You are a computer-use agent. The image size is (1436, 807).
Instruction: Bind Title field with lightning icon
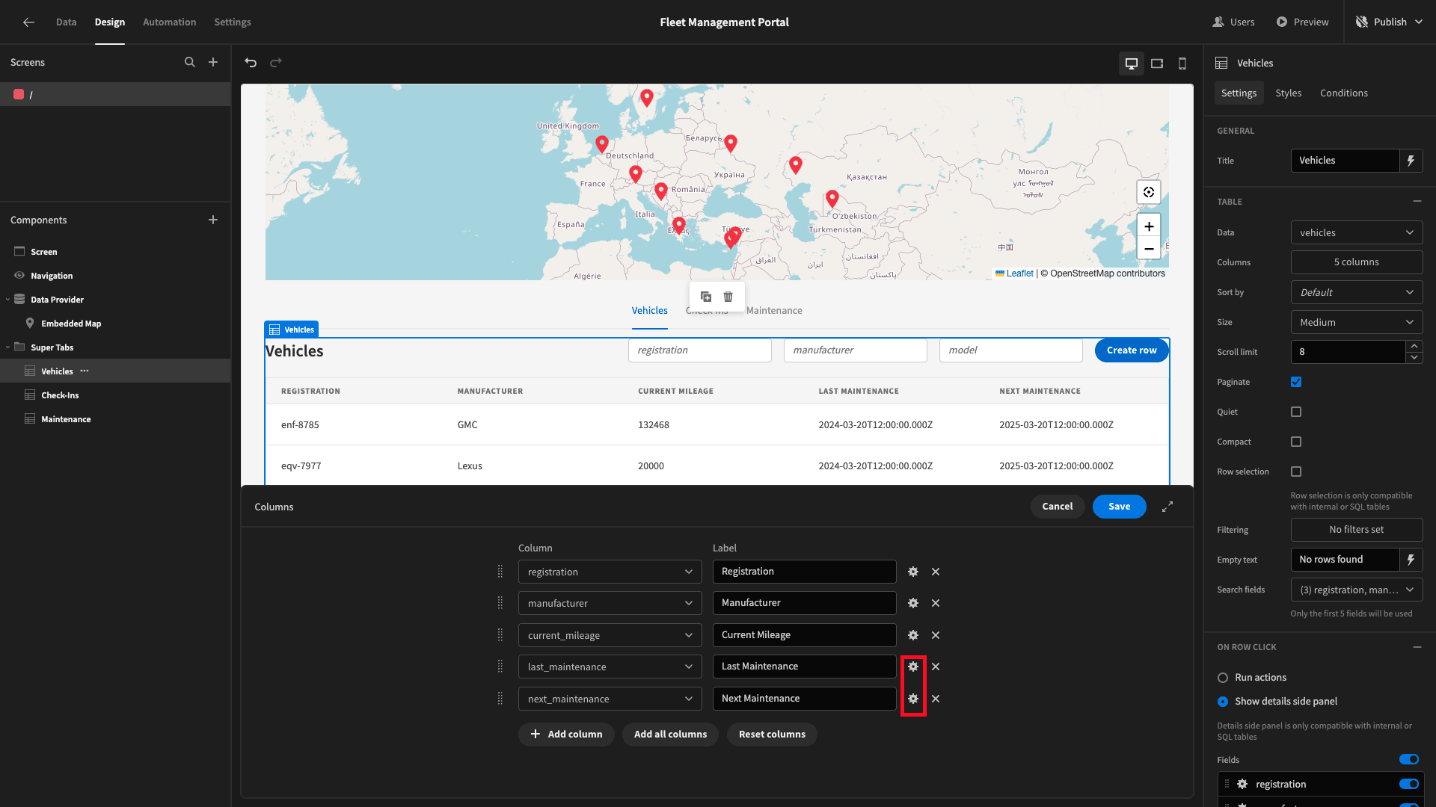click(1411, 161)
